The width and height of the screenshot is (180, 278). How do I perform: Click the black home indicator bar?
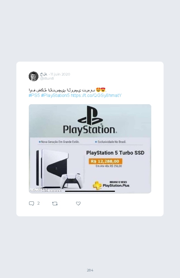click(90, 191)
